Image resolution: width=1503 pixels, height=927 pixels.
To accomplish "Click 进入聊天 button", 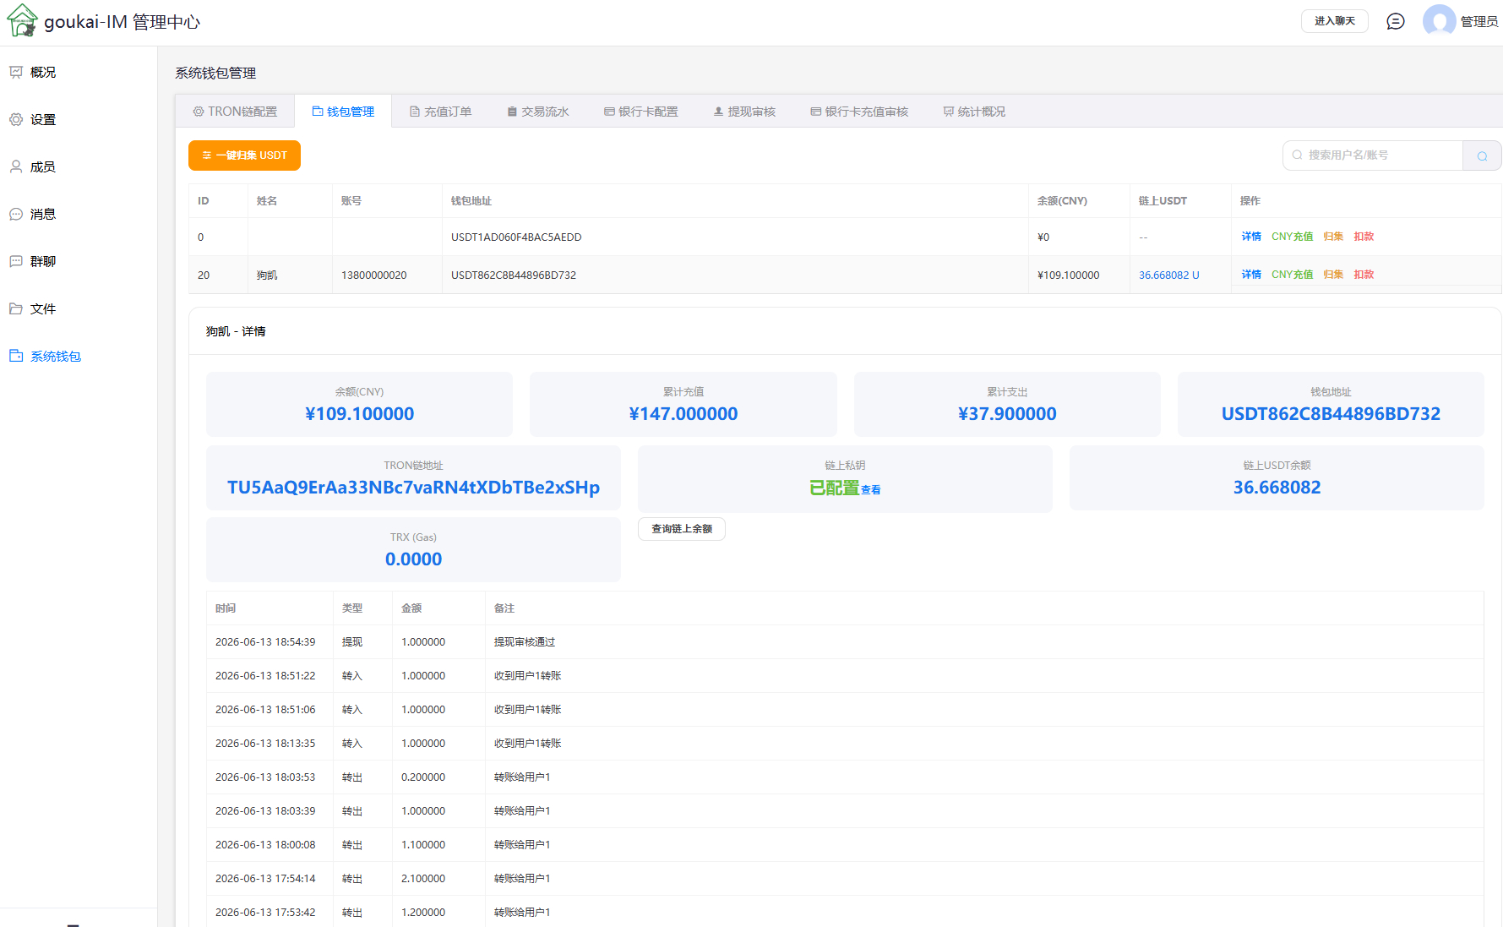I will click(1335, 21).
